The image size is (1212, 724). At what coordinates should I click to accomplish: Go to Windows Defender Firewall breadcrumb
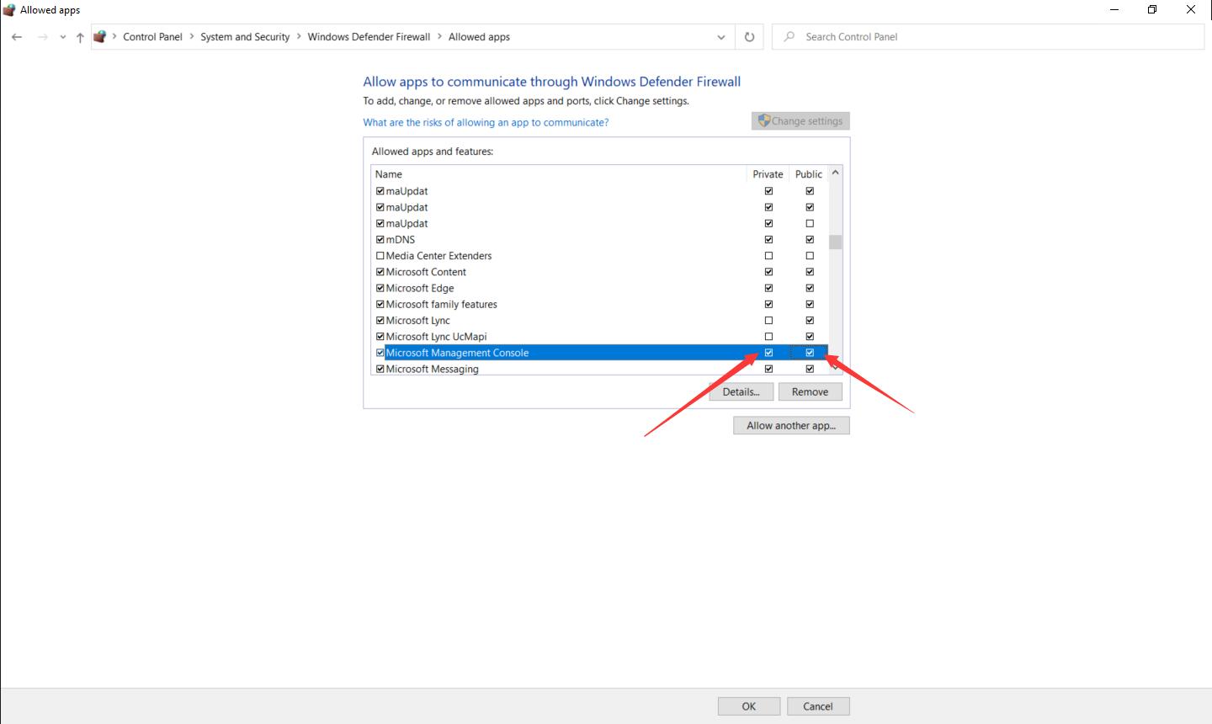369,37
